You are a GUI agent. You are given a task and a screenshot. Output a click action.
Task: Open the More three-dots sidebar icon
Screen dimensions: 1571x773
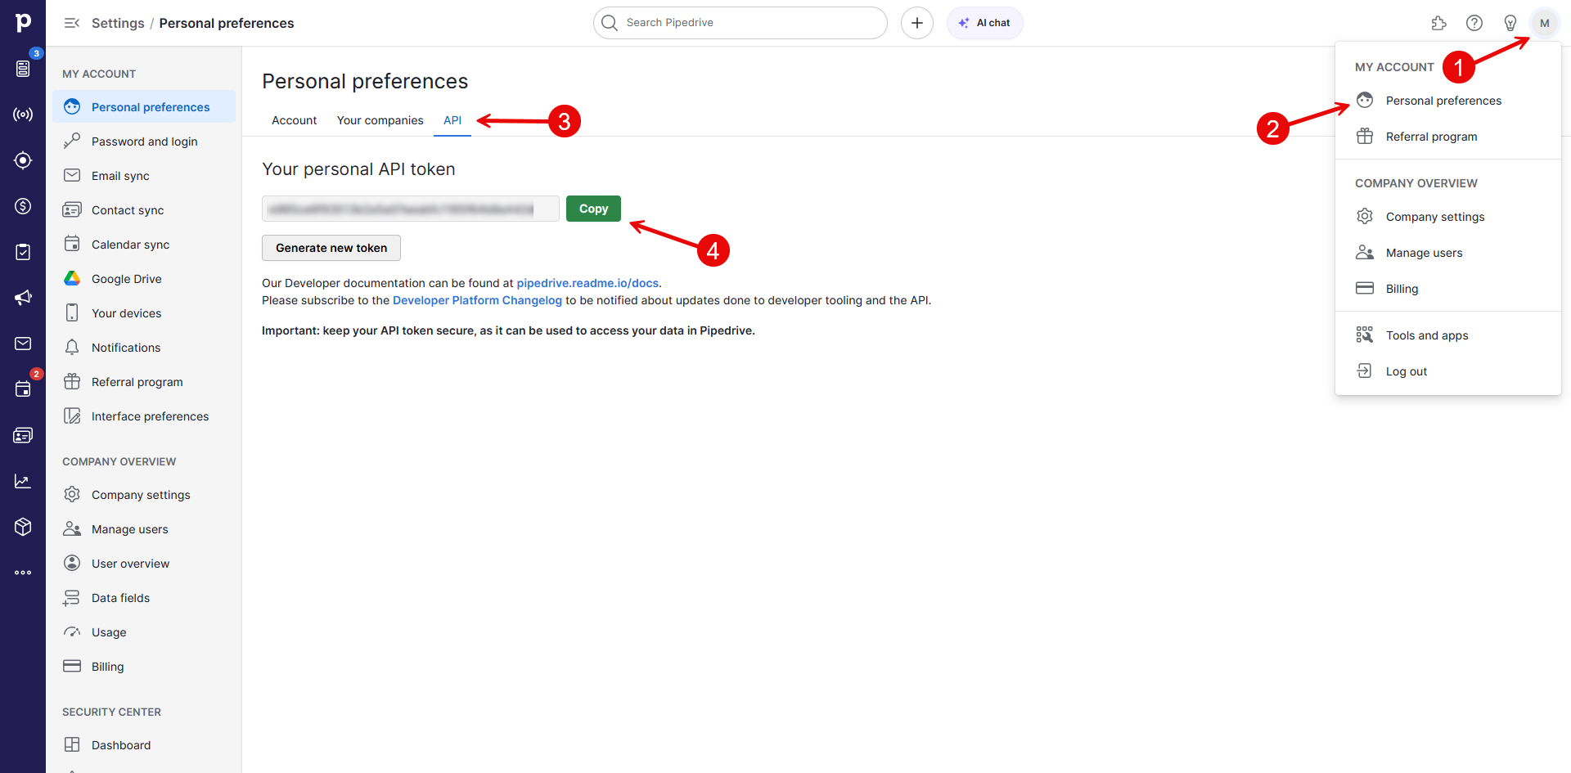coord(23,573)
